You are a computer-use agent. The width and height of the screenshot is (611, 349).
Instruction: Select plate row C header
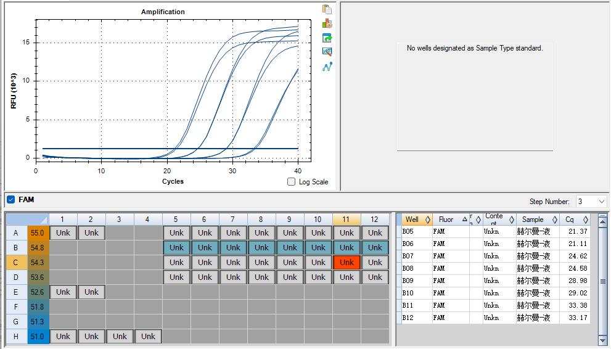coord(16,263)
